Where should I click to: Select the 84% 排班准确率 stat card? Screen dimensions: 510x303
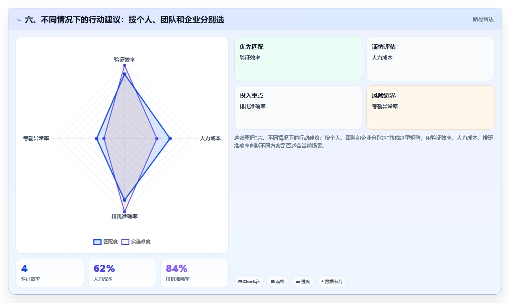point(194,272)
